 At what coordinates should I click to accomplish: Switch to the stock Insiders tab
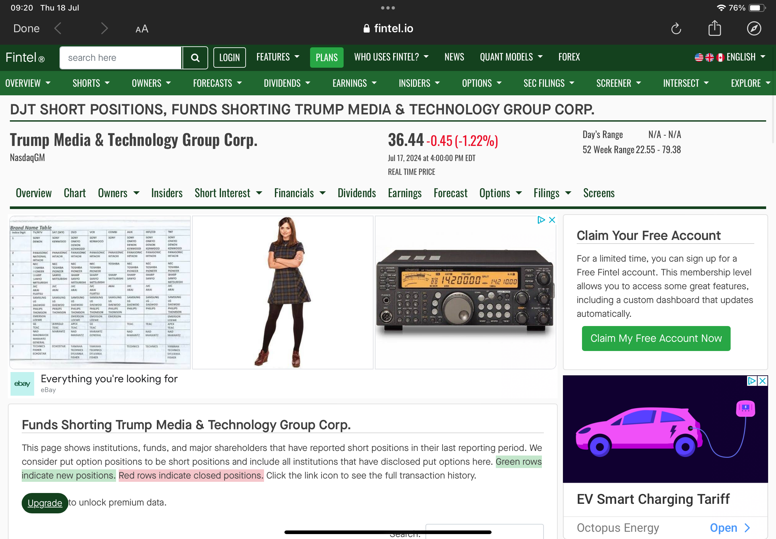click(167, 193)
